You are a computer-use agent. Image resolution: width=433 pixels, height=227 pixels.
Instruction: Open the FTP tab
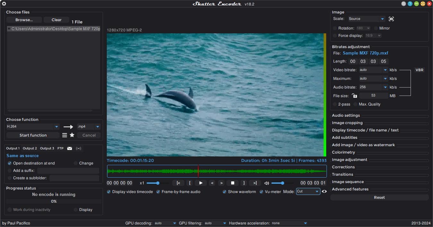point(60,148)
